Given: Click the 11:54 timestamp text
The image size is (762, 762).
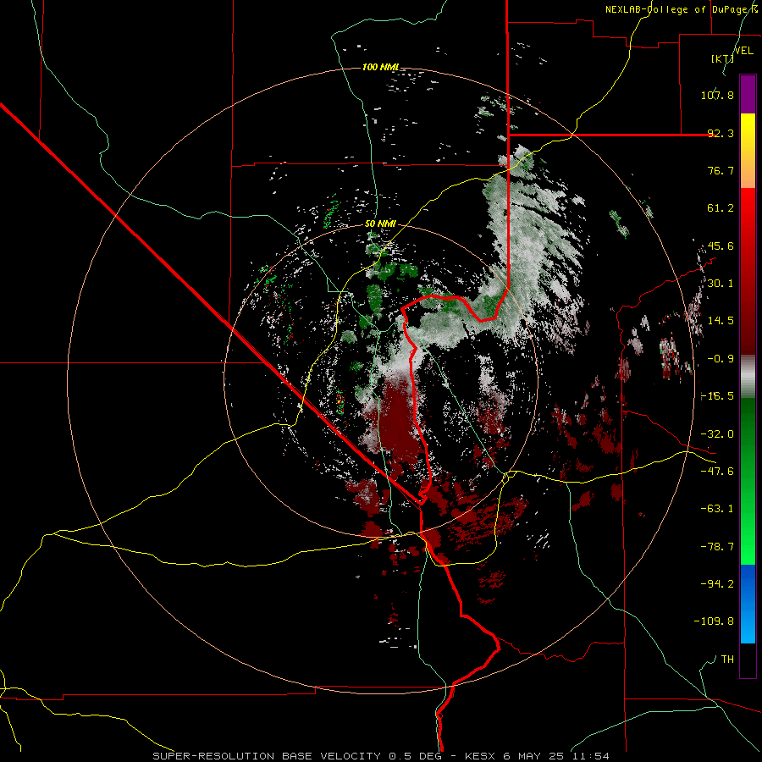Looking at the screenshot, I should tap(589, 756).
